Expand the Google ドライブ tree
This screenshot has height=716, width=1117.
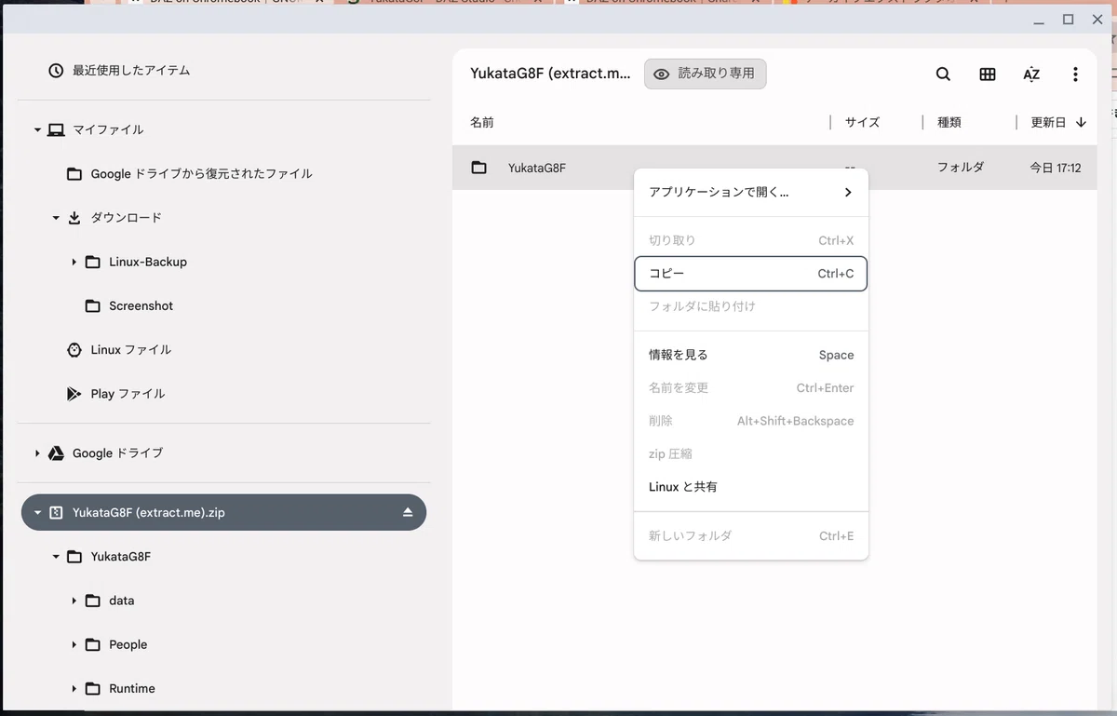coord(37,453)
